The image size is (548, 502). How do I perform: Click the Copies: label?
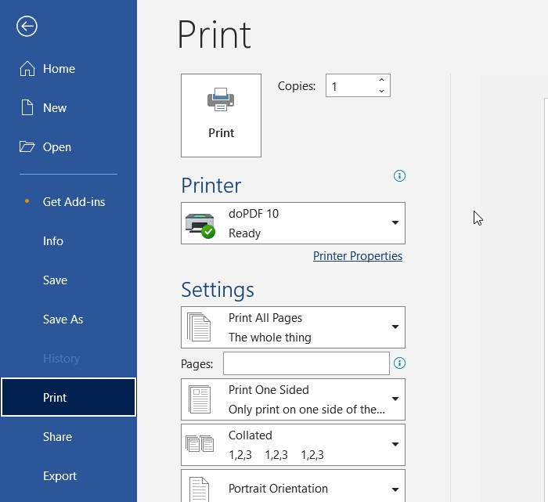click(x=297, y=86)
